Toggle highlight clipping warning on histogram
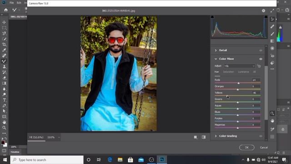The image size is (291, 164). (x=266, y=17)
